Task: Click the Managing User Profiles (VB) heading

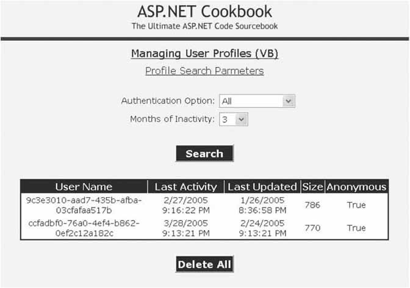Action: [204, 54]
